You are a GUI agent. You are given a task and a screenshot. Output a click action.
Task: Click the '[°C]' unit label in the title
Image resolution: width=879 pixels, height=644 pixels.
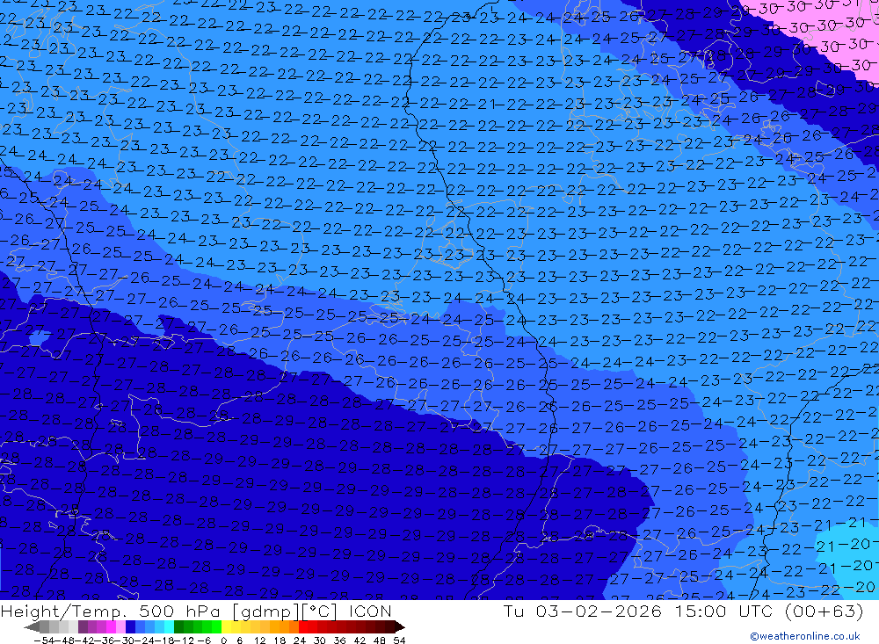tap(319, 611)
